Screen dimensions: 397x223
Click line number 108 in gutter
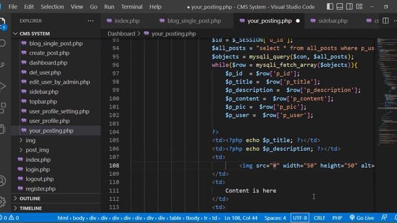tap(114, 165)
